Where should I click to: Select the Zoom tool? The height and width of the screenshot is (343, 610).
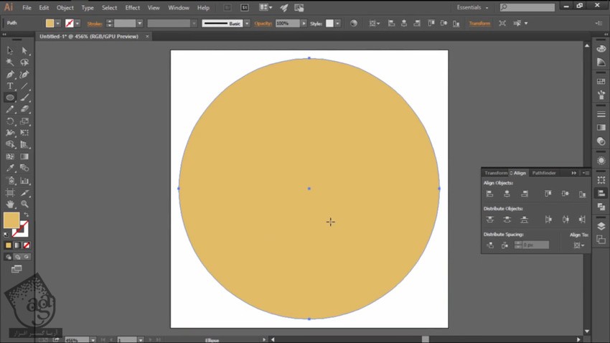[x=24, y=205]
